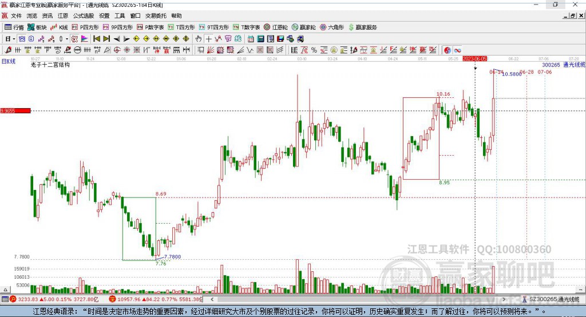Select the Gann fan lines tool
Screen dimensions: 586x317
(x=211, y=50)
